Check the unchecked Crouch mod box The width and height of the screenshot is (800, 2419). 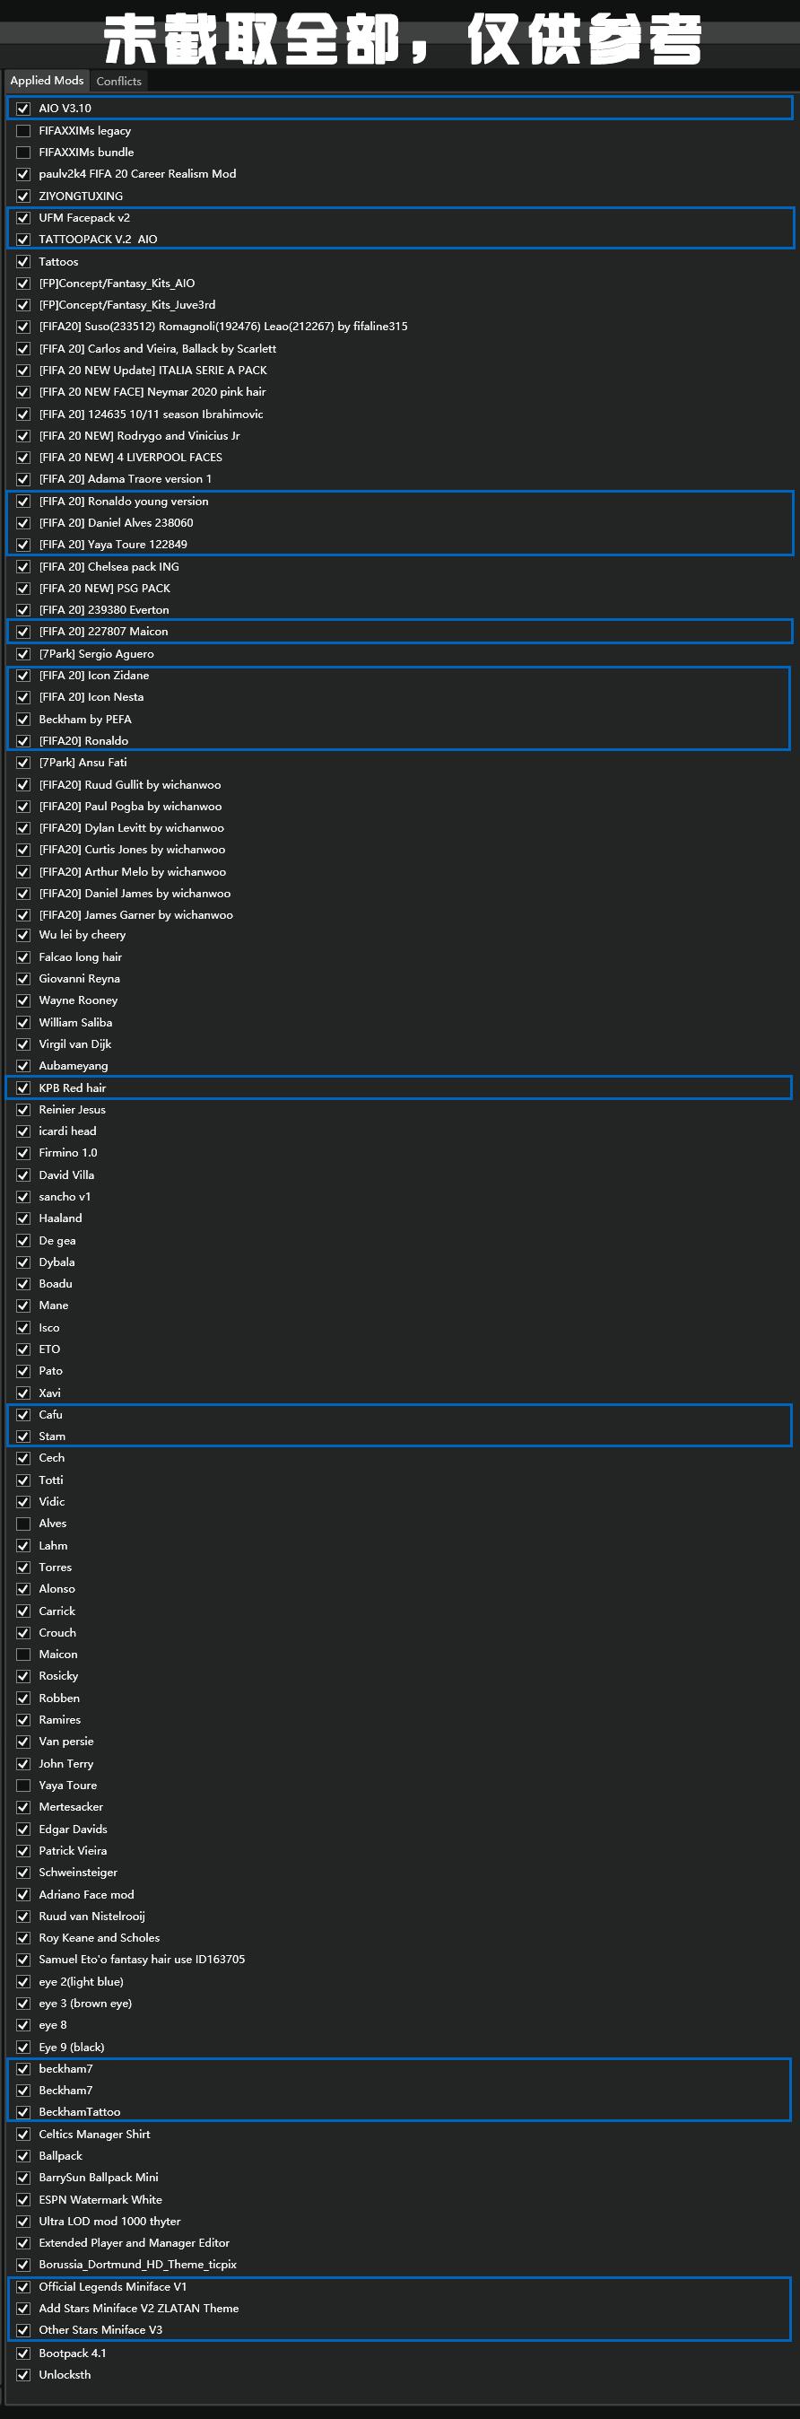(23, 1632)
